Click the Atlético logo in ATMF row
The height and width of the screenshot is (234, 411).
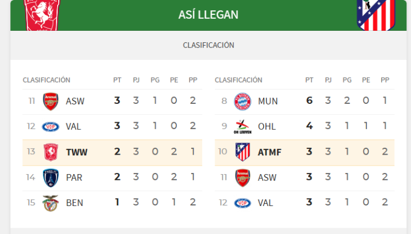pyautogui.click(x=243, y=152)
